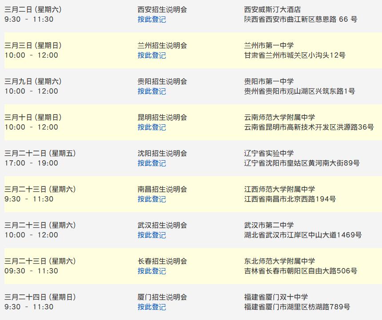The height and width of the screenshot is (320, 382).
Task: Open 按此登记 for 长春招生说明会
Action: 151,271
